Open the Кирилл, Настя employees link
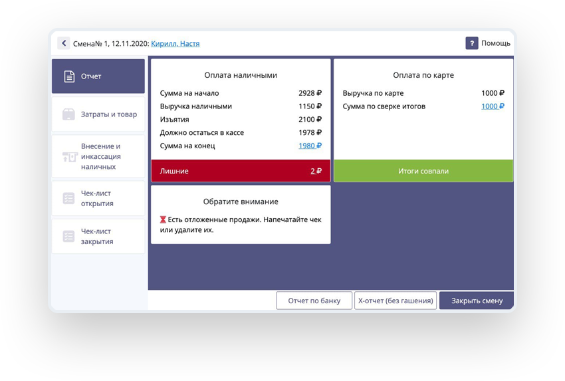The height and width of the screenshot is (381, 565). click(175, 44)
